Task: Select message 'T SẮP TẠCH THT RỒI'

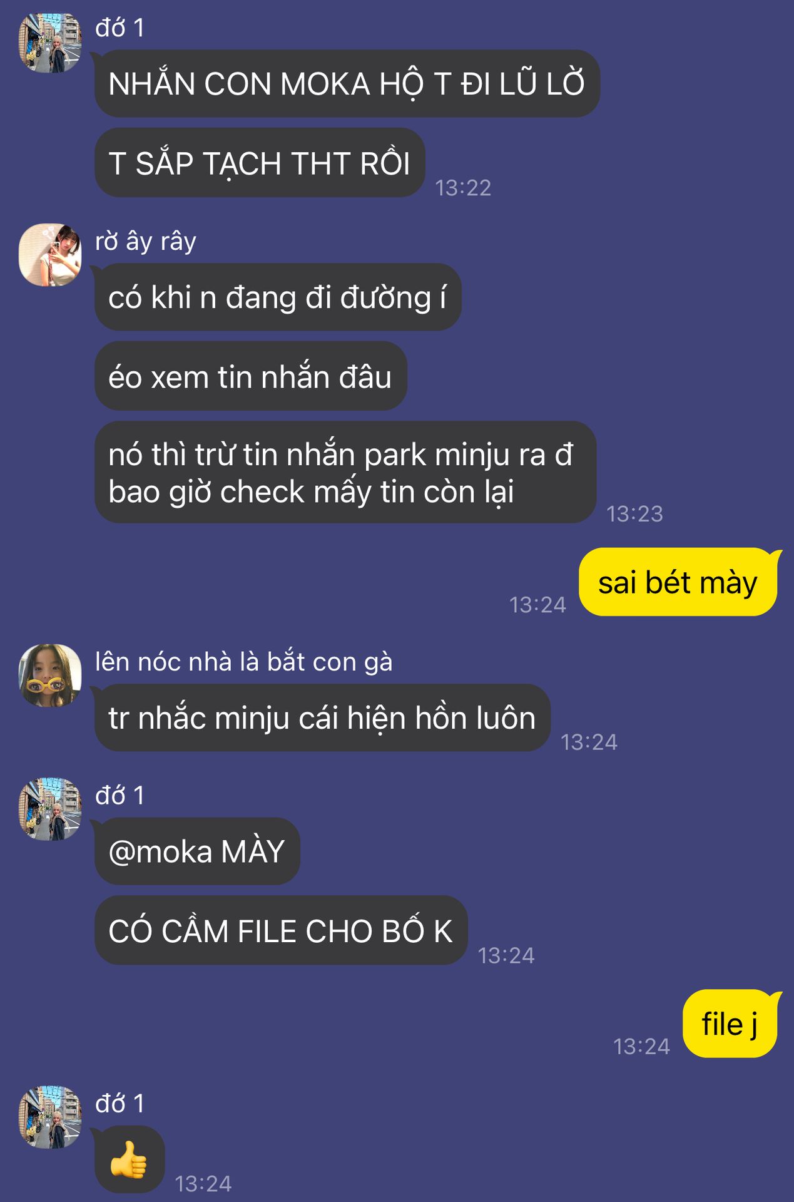Action: click(260, 163)
